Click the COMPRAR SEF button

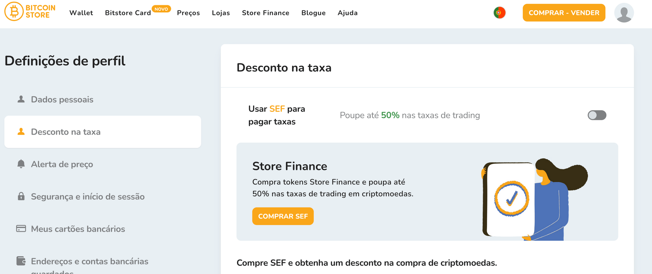pos(283,216)
